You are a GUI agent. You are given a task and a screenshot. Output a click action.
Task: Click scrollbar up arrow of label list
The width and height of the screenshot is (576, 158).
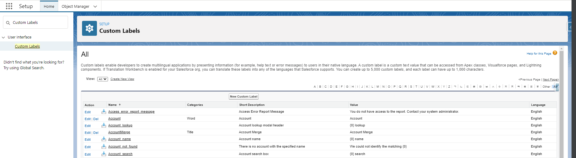[561, 49]
